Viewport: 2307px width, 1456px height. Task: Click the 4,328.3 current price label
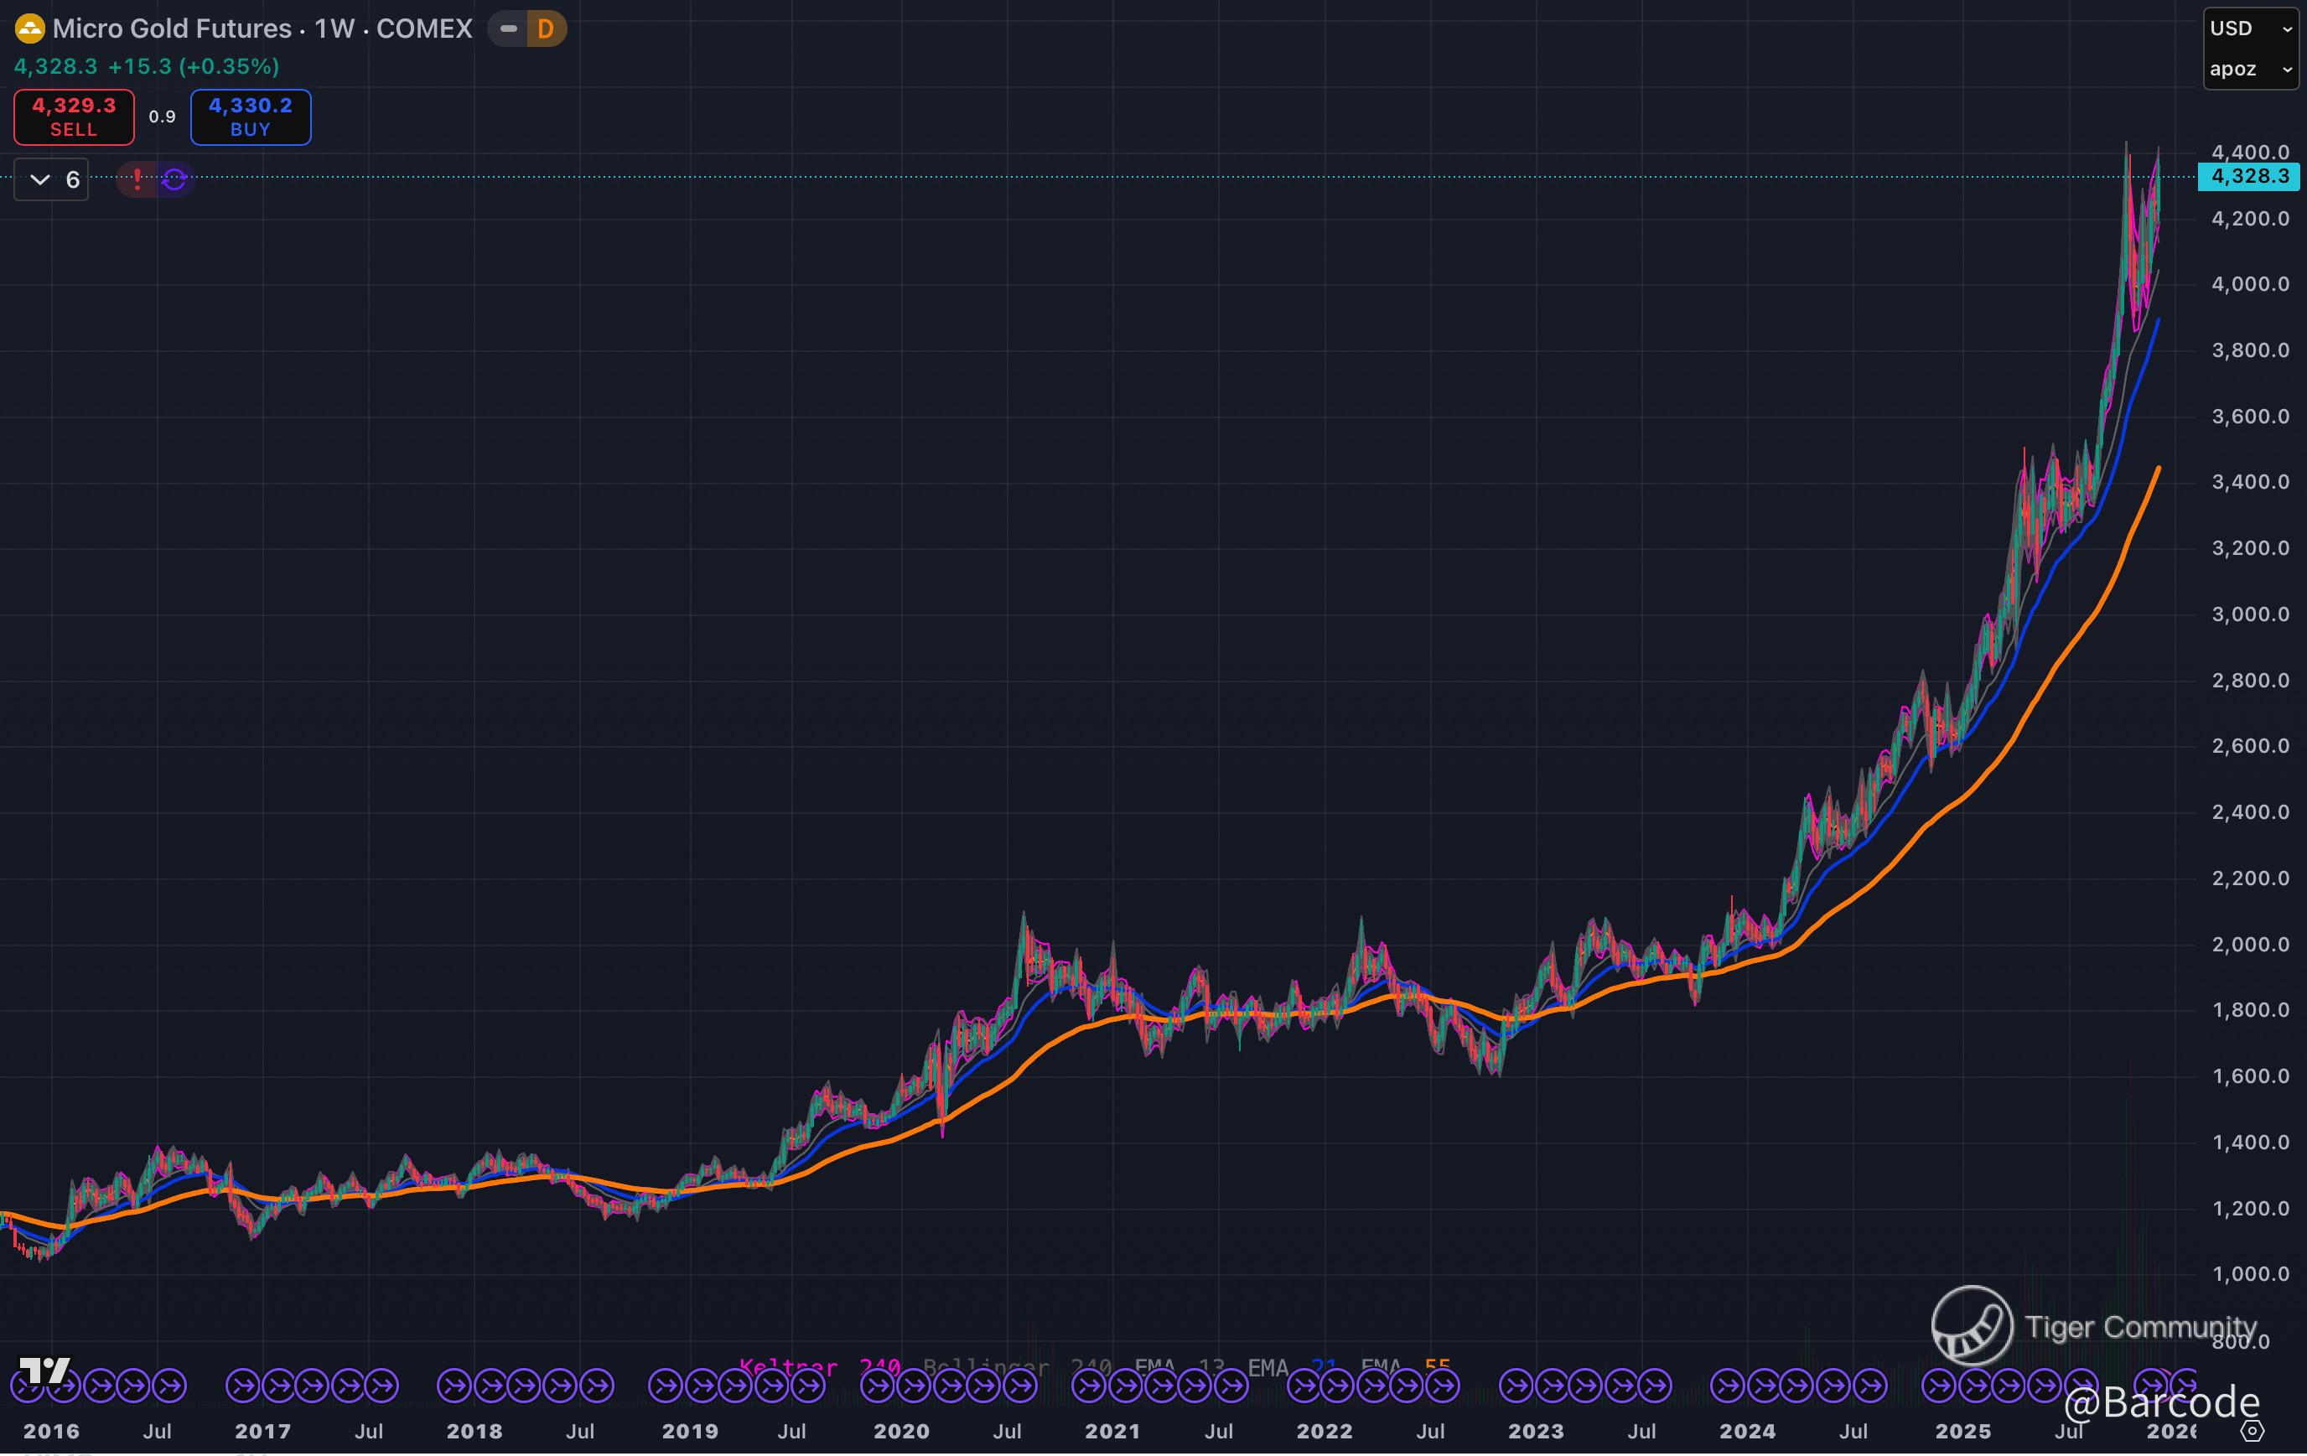[2248, 176]
